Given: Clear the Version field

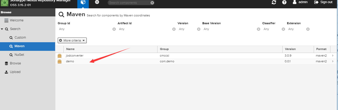Looking at the screenshot, I should click(x=199, y=29).
